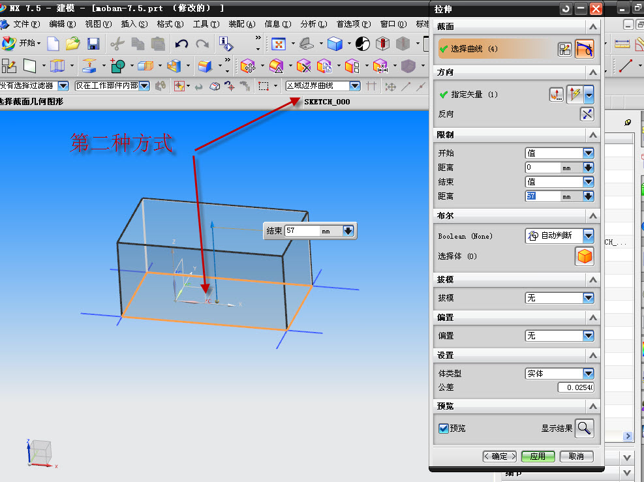Click the curve selection icon beside 选择曲线

click(x=585, y=50)
